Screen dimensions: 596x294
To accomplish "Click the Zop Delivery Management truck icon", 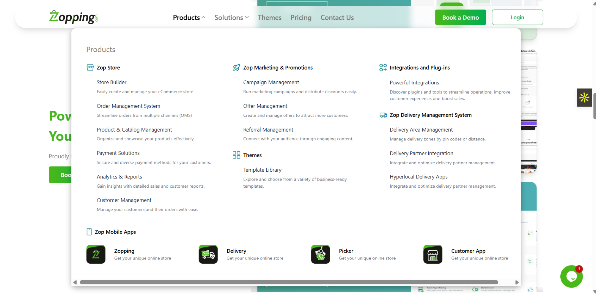I will point(383,115).
